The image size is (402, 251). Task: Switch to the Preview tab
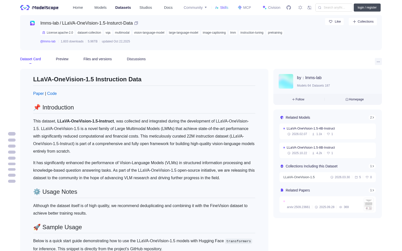coord(62,59)
